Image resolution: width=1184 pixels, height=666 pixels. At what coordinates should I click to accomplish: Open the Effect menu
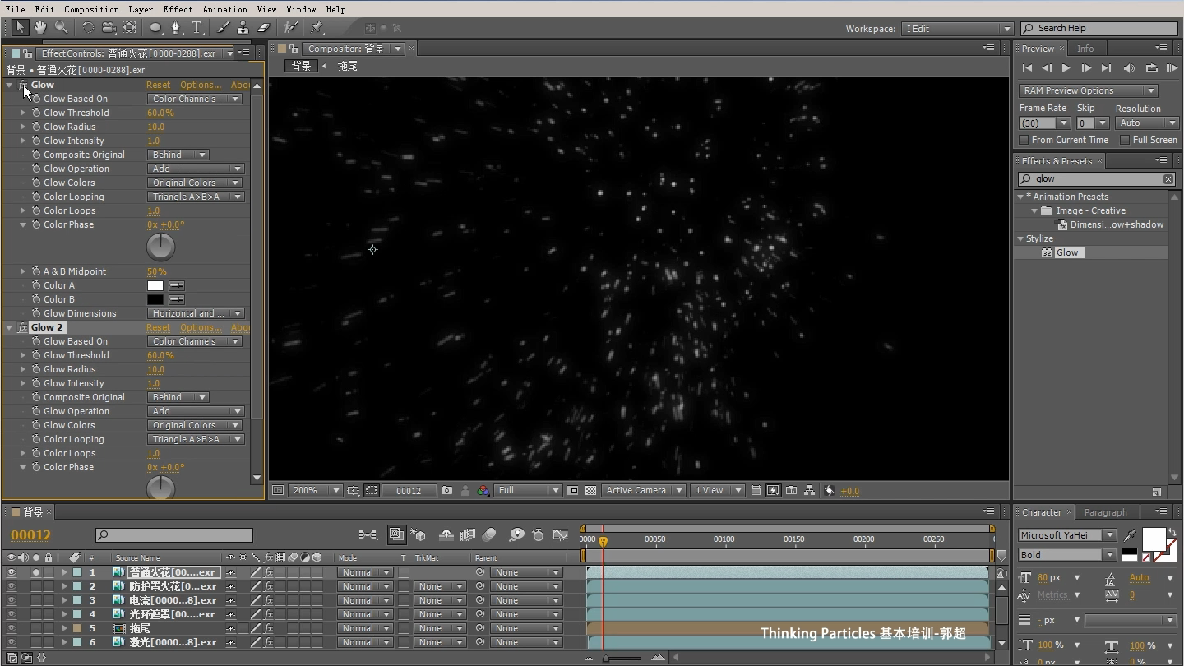click(x=178, y=9)
